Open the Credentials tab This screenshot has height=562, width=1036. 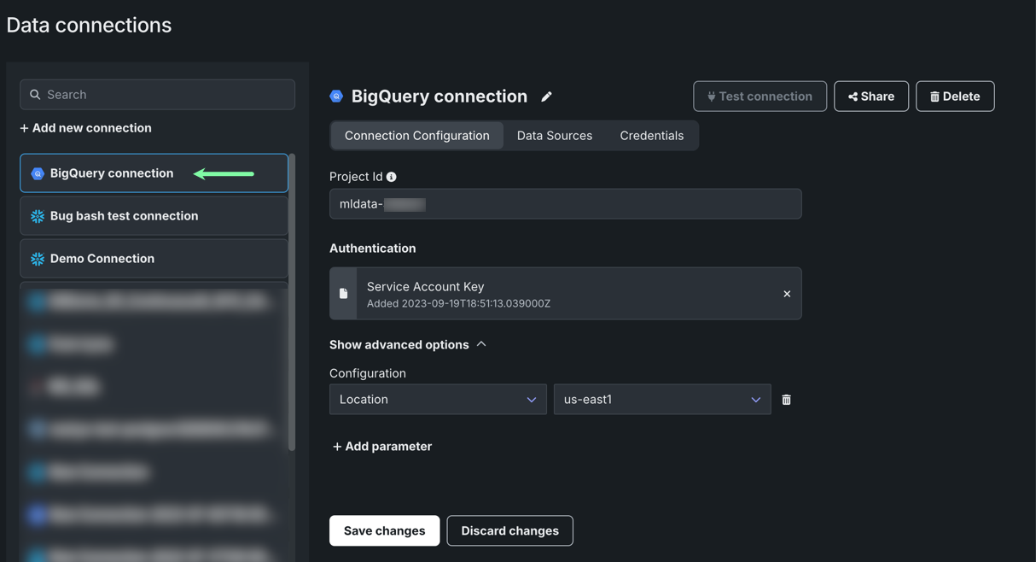tap(651, 136)
